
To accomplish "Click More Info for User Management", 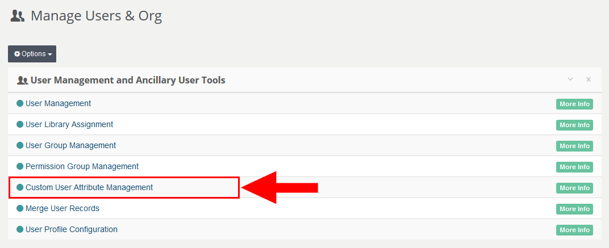I will pos(574,104).
